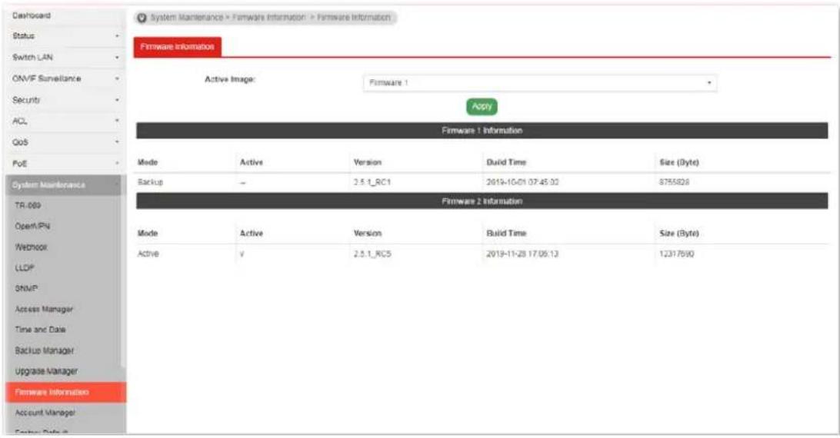
Task: Click the breadcrumb home icon
Action: [x=142, y=18]
